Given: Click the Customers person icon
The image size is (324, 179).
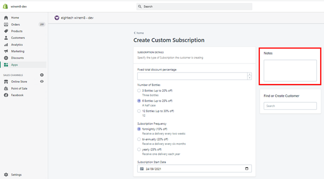Looking at the screenshot, I should tap(6, 38).
